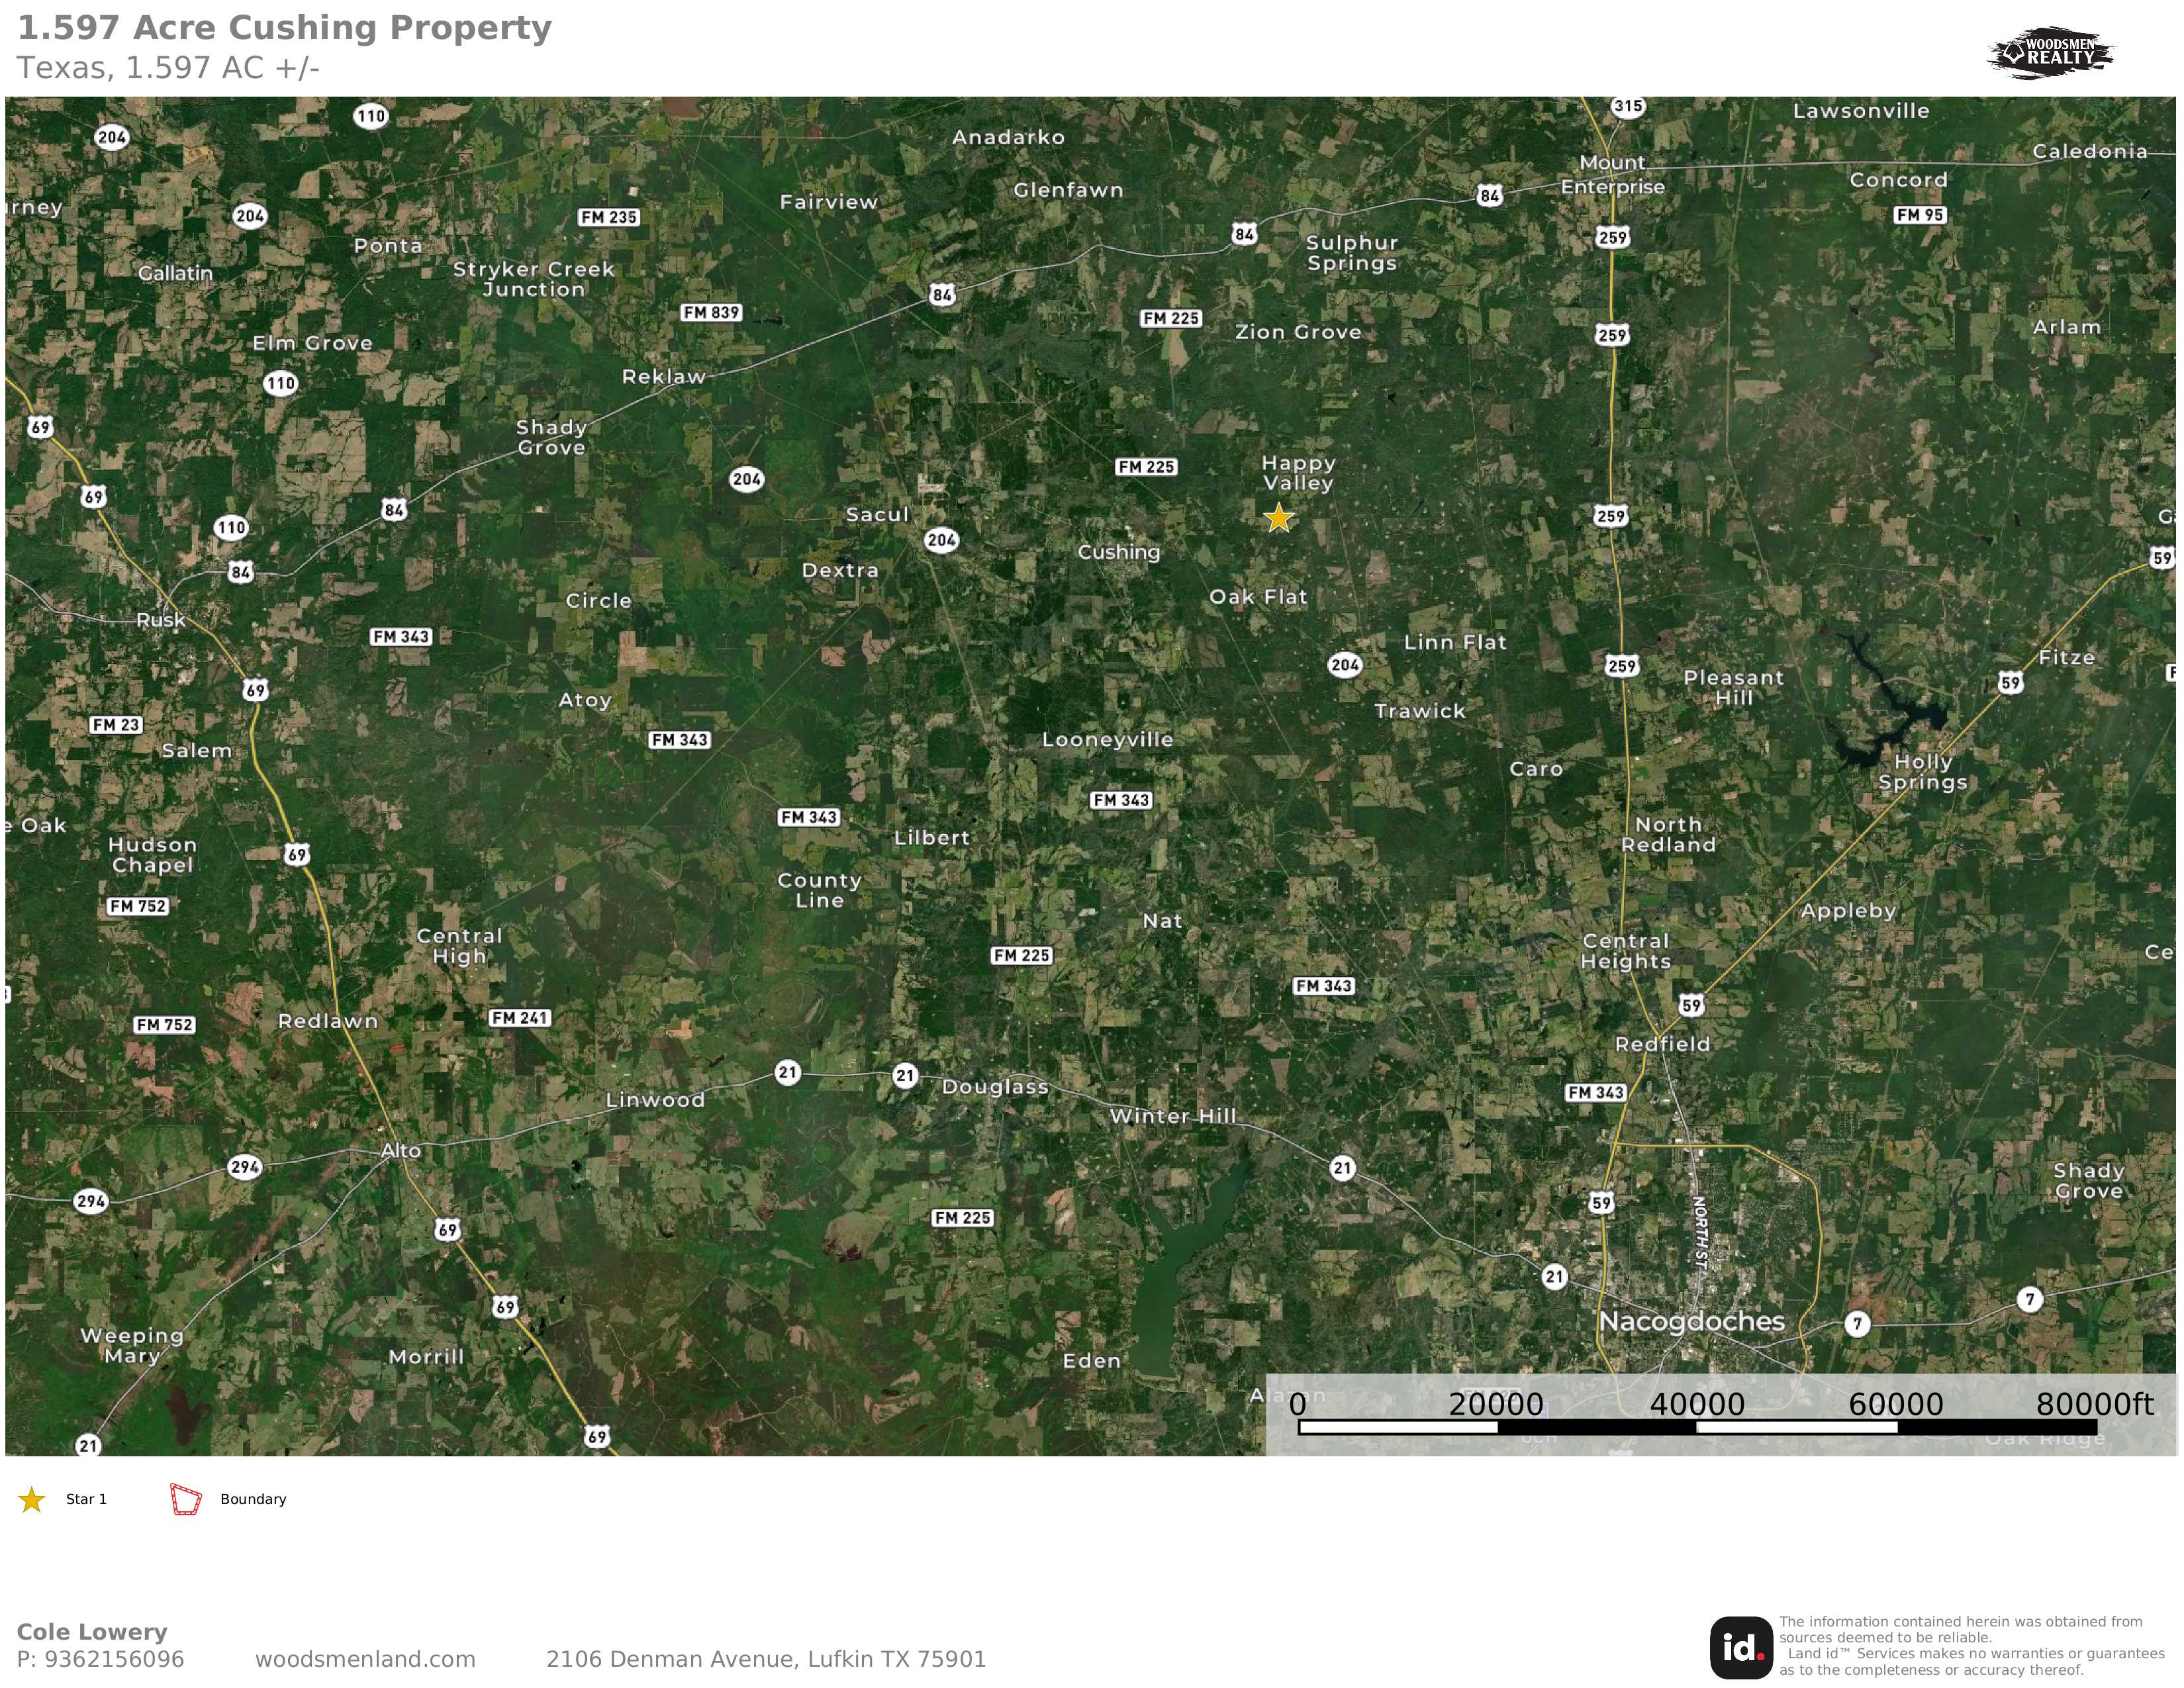
Task: Click the Nacogdoches city label
Action: point(1691,1321)
